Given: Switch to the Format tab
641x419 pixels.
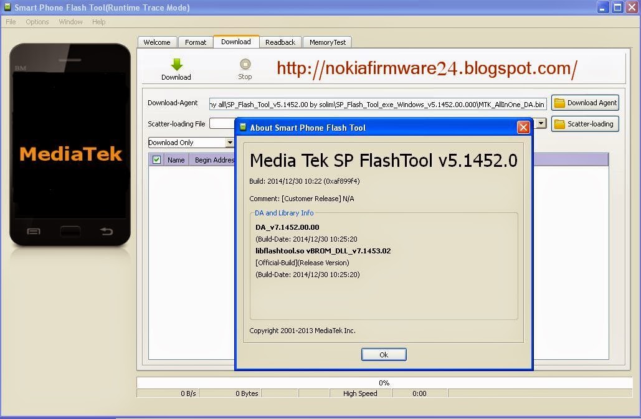Looking at the screenshot, I should (x=196, y=42).
